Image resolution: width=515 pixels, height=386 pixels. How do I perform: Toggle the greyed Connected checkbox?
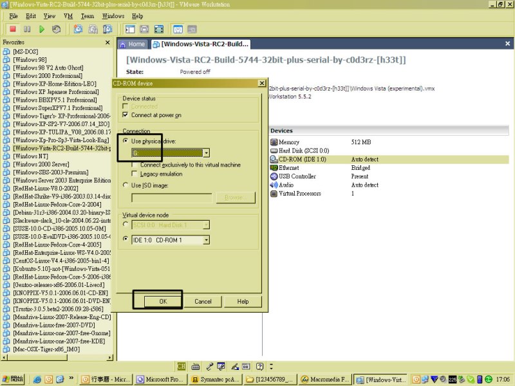pyautogui.click(x=125, y=106)
